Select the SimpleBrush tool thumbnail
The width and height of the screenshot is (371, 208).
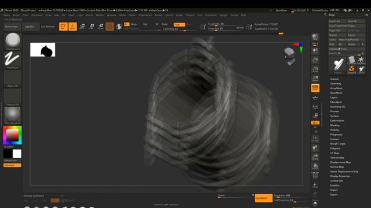352,69
